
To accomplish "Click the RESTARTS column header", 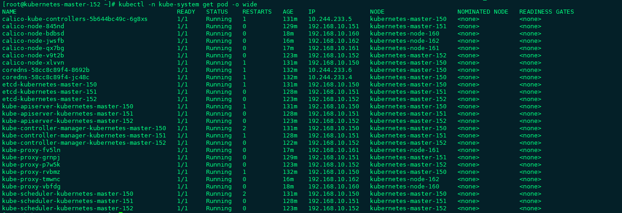I will [257, 12].
